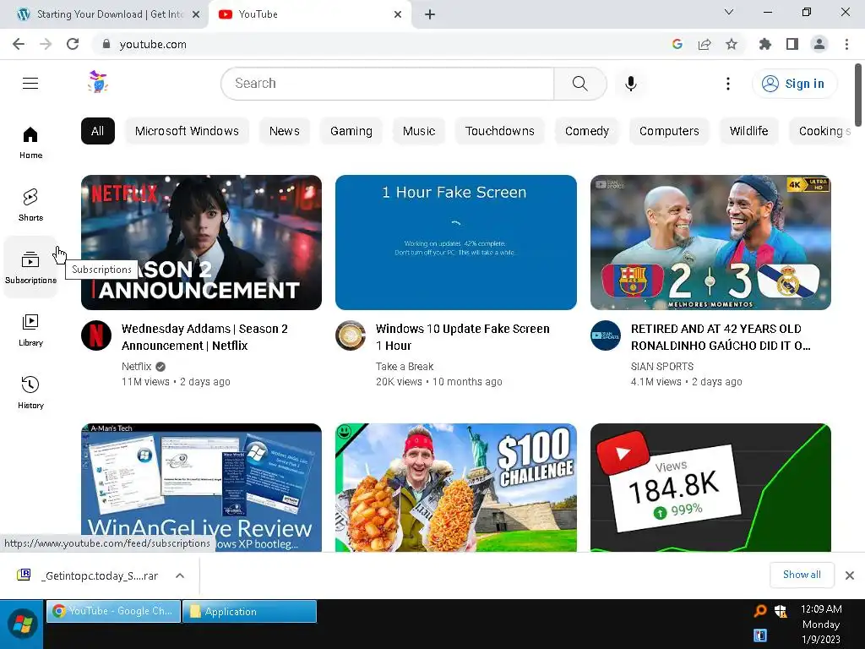This screenshot has width=865, height=649.
Task: Start voice search with microphone icon
Action: [631, 84]
